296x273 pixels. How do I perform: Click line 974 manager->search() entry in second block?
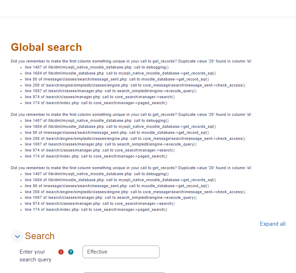100,150
